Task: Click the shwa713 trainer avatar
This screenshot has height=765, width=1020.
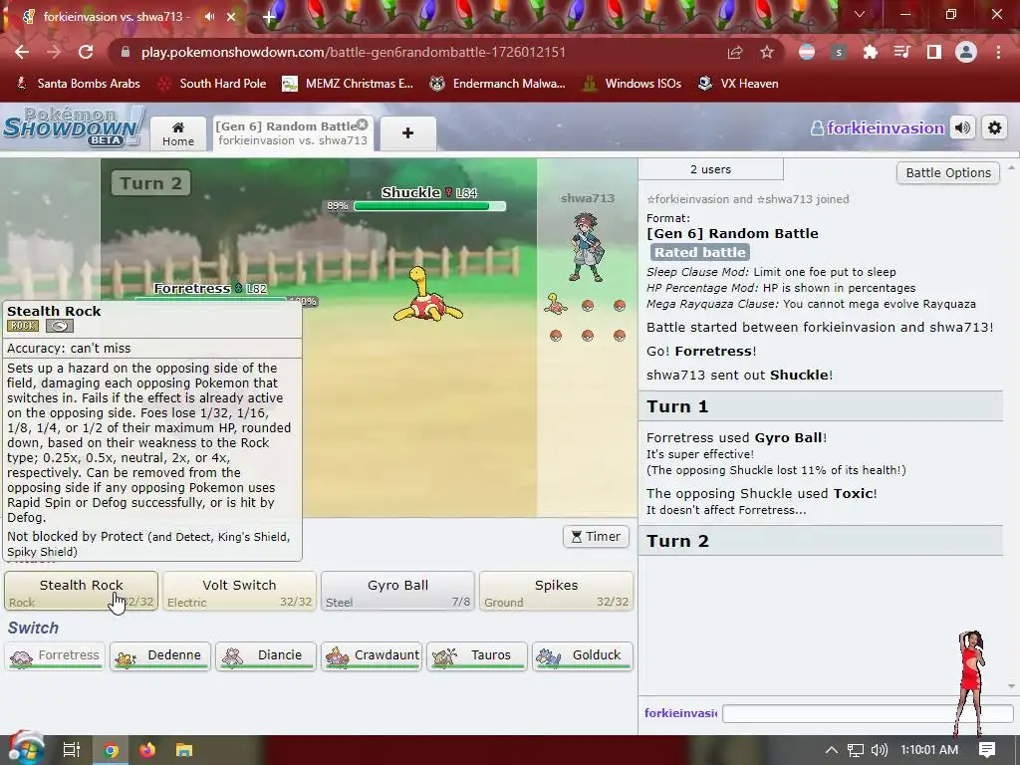Action: pos(587,247)
